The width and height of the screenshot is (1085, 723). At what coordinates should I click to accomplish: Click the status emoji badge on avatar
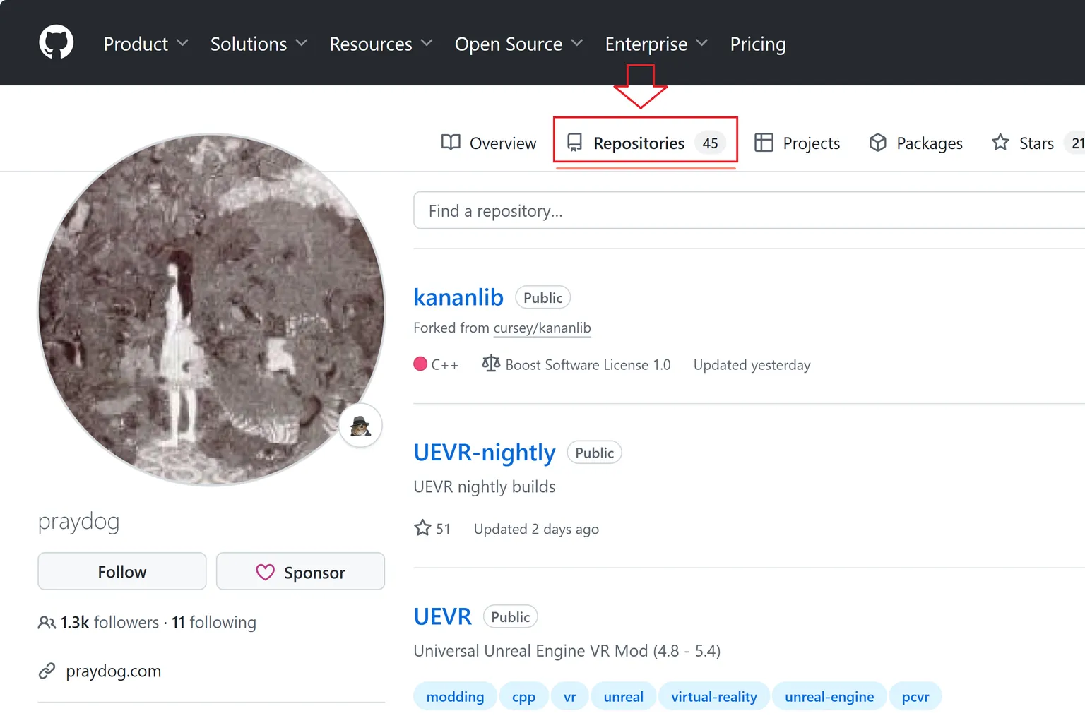pyautogui.click(x=360, y=426)
